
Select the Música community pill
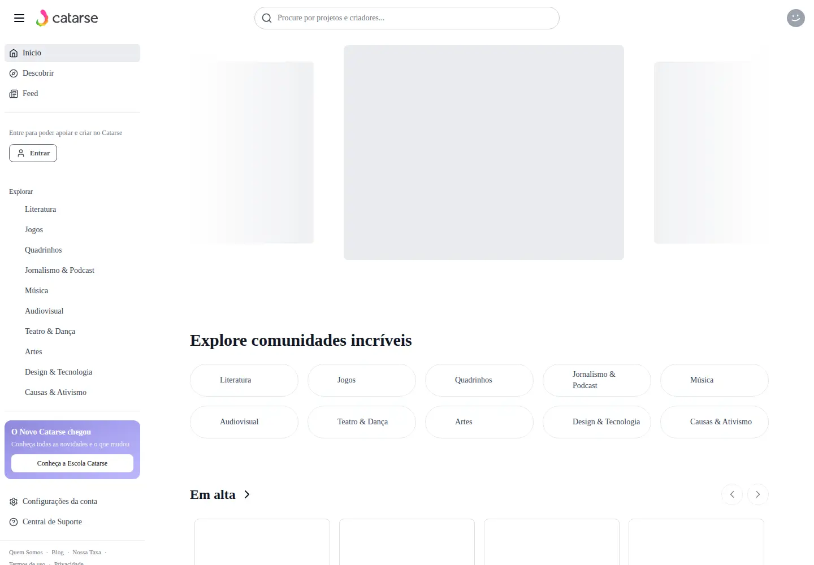point(715,380)
